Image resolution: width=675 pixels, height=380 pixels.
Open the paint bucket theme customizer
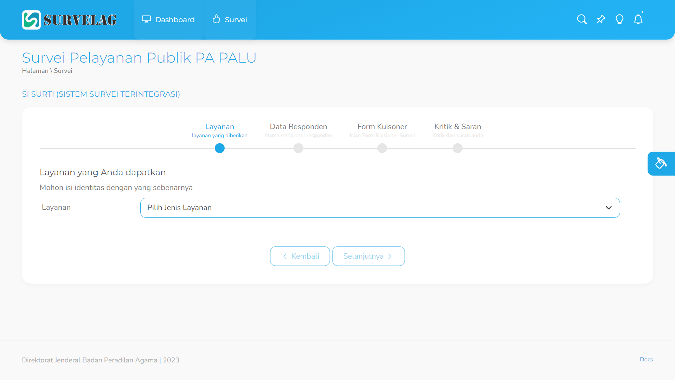(661, 163)
